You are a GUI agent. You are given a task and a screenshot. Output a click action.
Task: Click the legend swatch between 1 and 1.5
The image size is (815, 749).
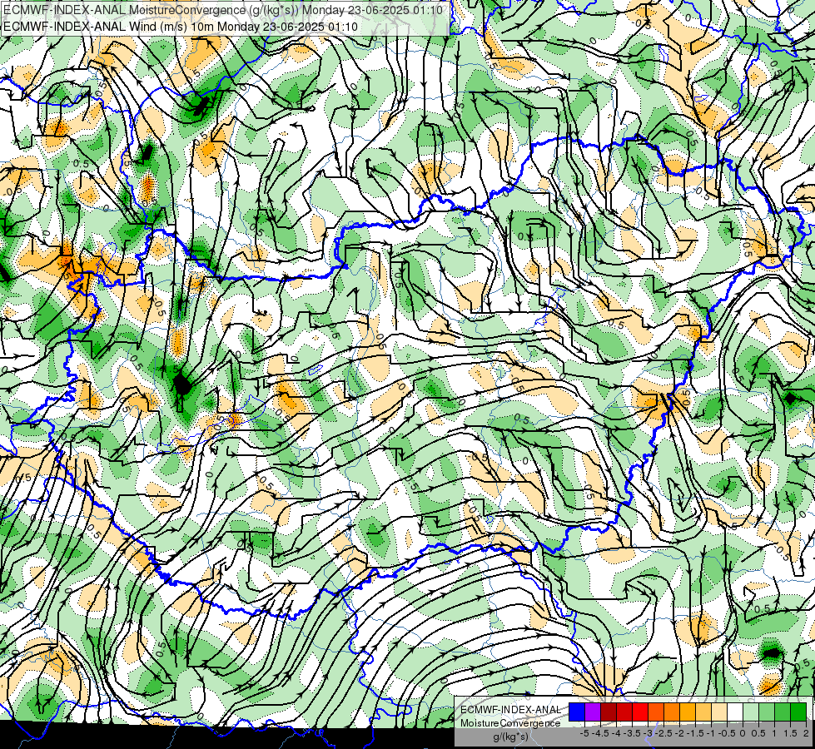click(x=783, y=712)
